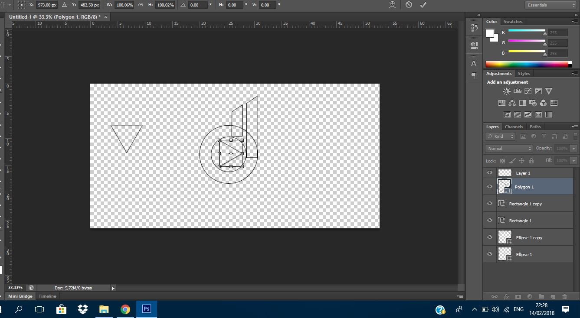Open the Timeline panel tab
Viewport: 580px width, 318px height.
[47, 296]
